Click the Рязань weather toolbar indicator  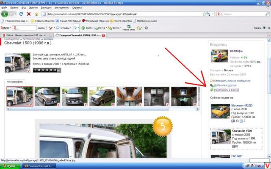click(262, 28)
